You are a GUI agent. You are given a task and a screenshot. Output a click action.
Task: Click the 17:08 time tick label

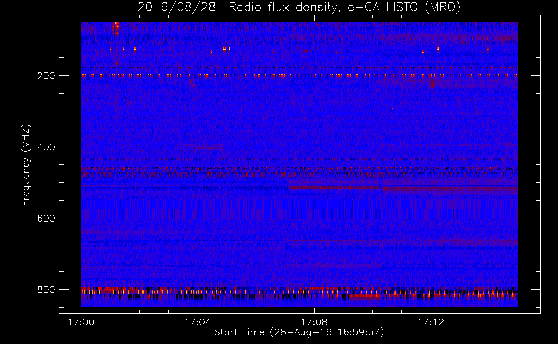tap(314, 322)
